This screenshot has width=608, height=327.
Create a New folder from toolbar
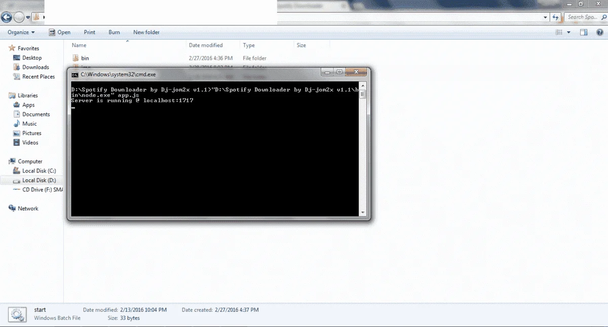click(x=146, y=32)
